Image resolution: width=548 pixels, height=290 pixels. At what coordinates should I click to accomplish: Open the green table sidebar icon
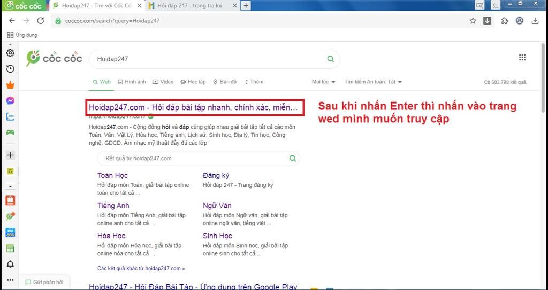point(11,248)
